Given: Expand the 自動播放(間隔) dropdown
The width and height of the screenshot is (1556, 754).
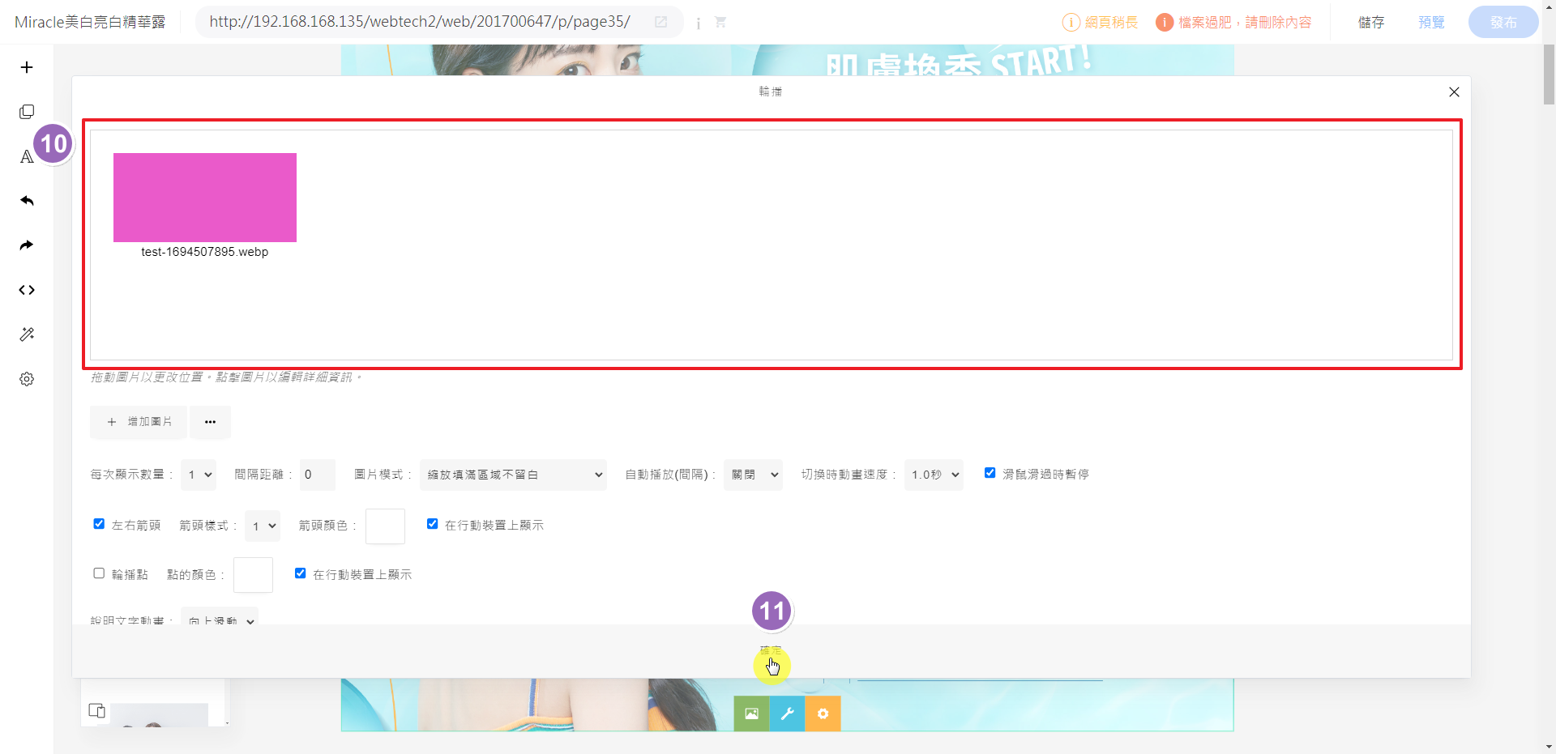Looking at the screenshot, I should tap(753, 475).
